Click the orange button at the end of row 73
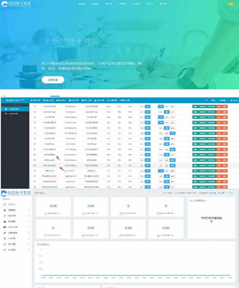Screen dimensions: 239x288 pos(225,107)
